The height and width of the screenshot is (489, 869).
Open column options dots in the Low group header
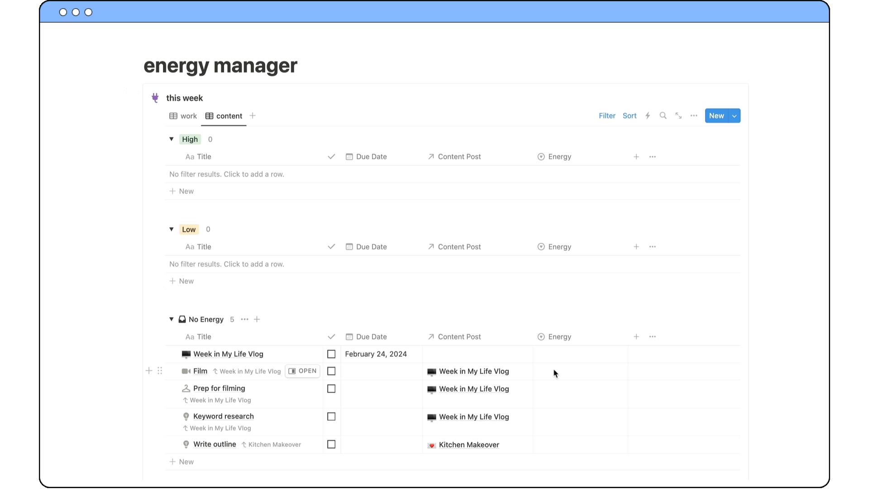coord(653,247)
